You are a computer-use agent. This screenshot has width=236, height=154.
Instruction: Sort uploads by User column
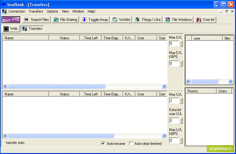[146, 94]
